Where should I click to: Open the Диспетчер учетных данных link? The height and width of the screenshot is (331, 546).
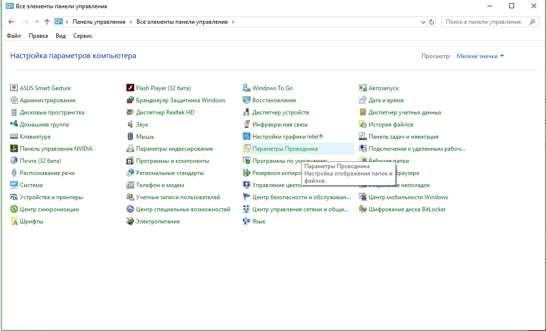[x=405, y=112]
